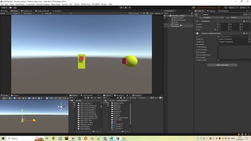Screen dimensions: 251x141
Task: Toggle the Static checkbox in Inspector
Action: click(x=242, y=14)
